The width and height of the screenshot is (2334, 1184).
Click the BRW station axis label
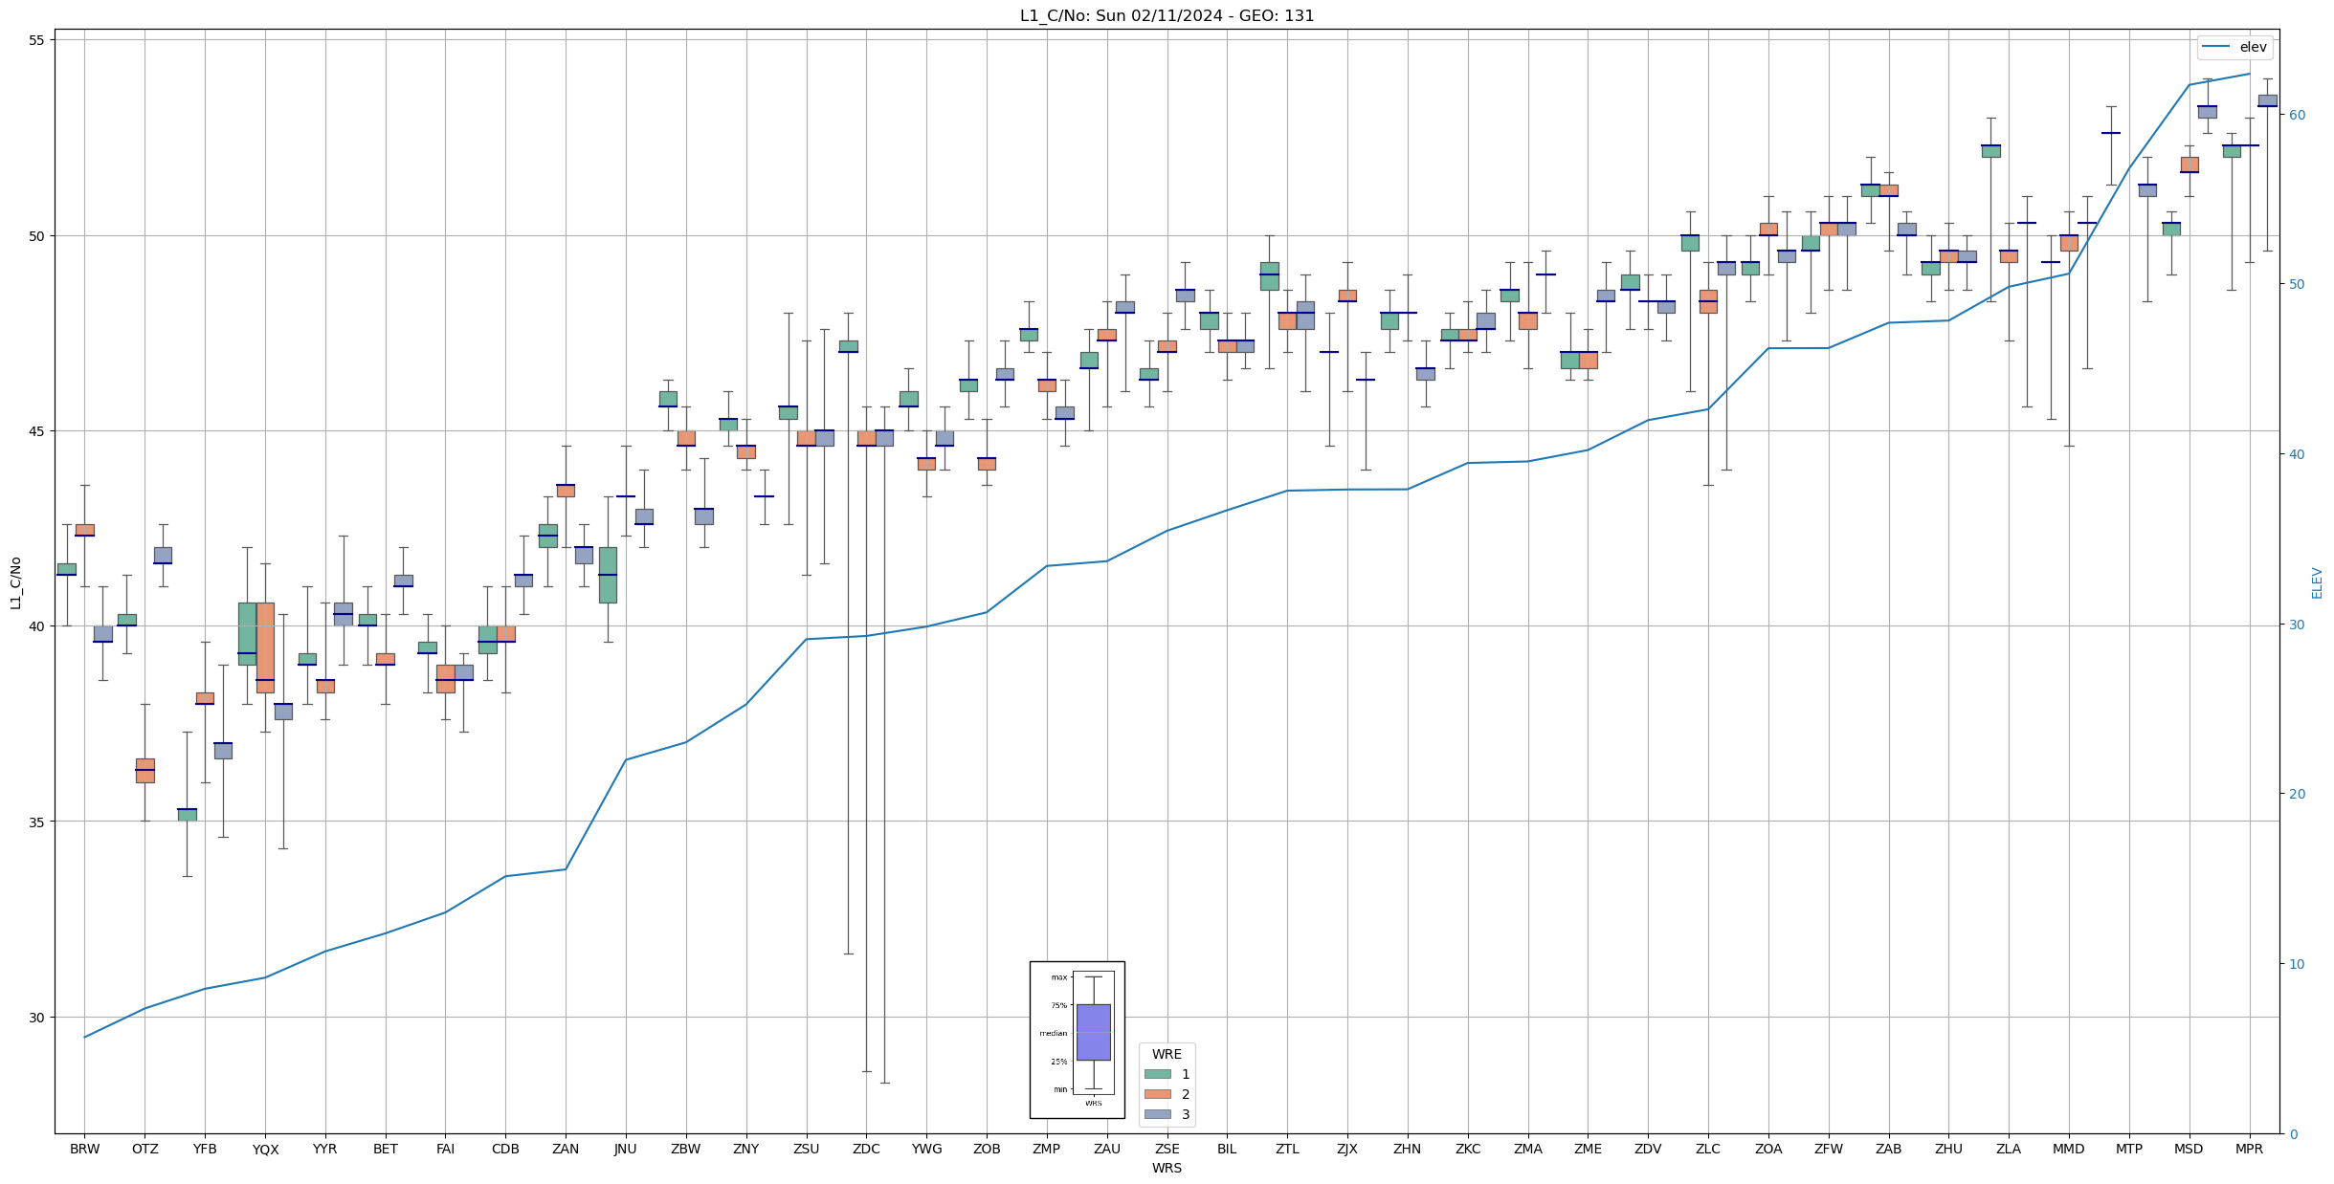(x=84, y=1150)
